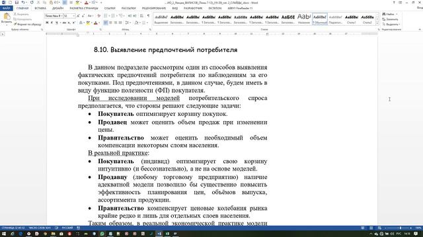Align text left

tap(106, 23)
